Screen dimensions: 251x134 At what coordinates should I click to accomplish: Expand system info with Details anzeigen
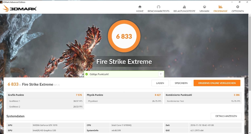pos(226,116)
